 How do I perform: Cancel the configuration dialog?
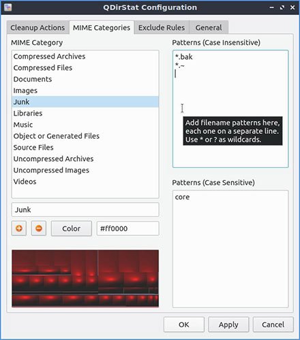tap(273, 324)
